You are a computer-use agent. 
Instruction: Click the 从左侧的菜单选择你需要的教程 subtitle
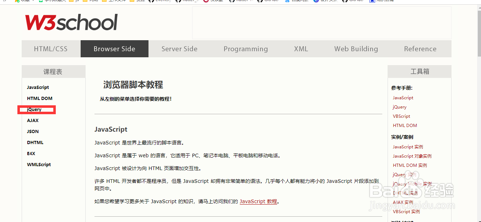click(136, 99)
